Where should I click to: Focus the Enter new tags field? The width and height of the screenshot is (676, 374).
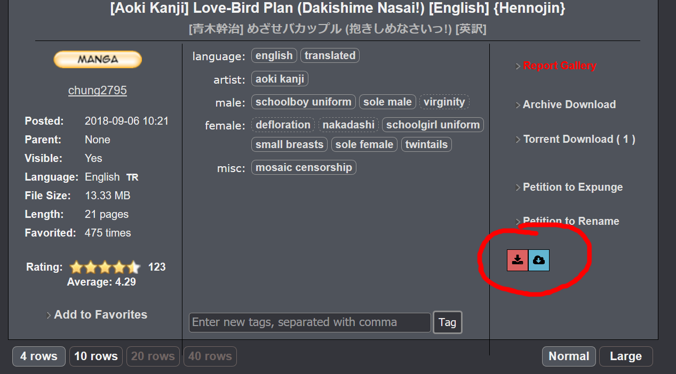coord(309,322)
